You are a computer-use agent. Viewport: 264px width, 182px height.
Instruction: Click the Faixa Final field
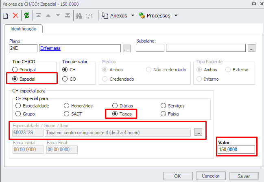pos(62,150)
